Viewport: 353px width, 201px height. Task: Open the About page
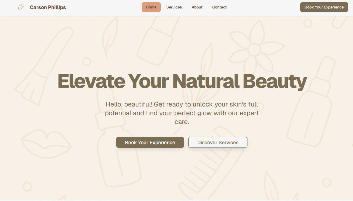[197, 7]
